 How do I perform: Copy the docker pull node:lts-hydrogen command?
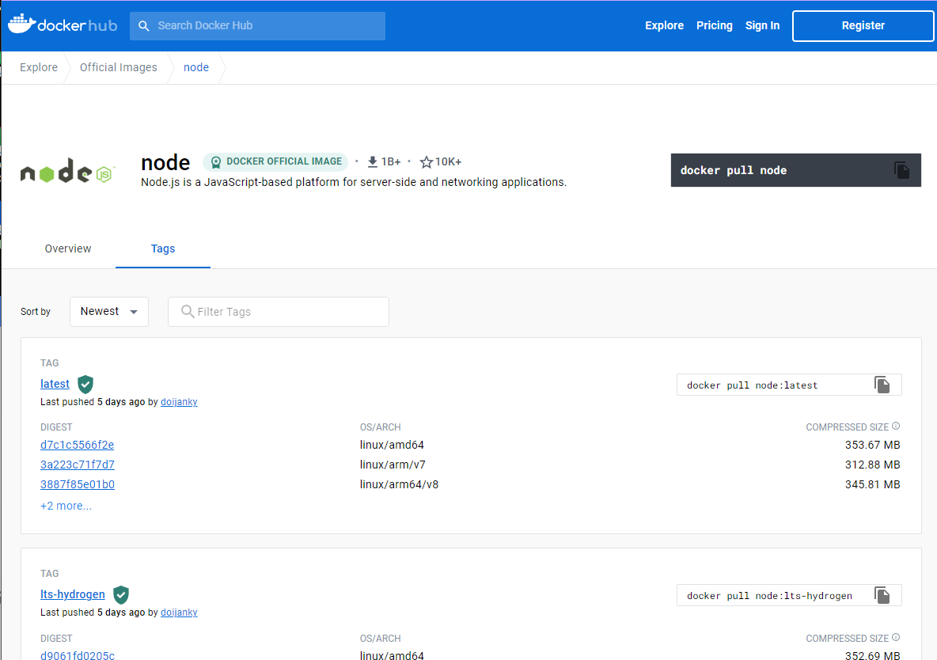(x=882, y=595)
